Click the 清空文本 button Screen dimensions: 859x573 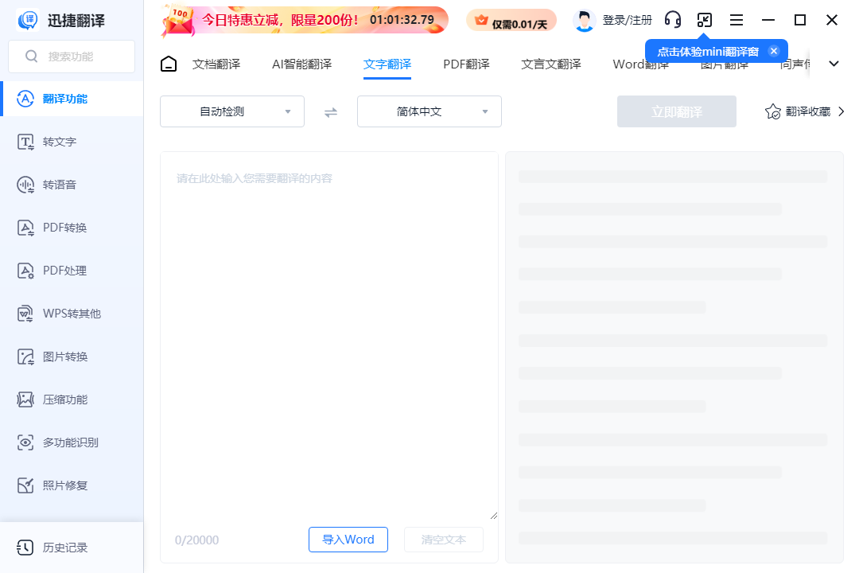[444, 540]
